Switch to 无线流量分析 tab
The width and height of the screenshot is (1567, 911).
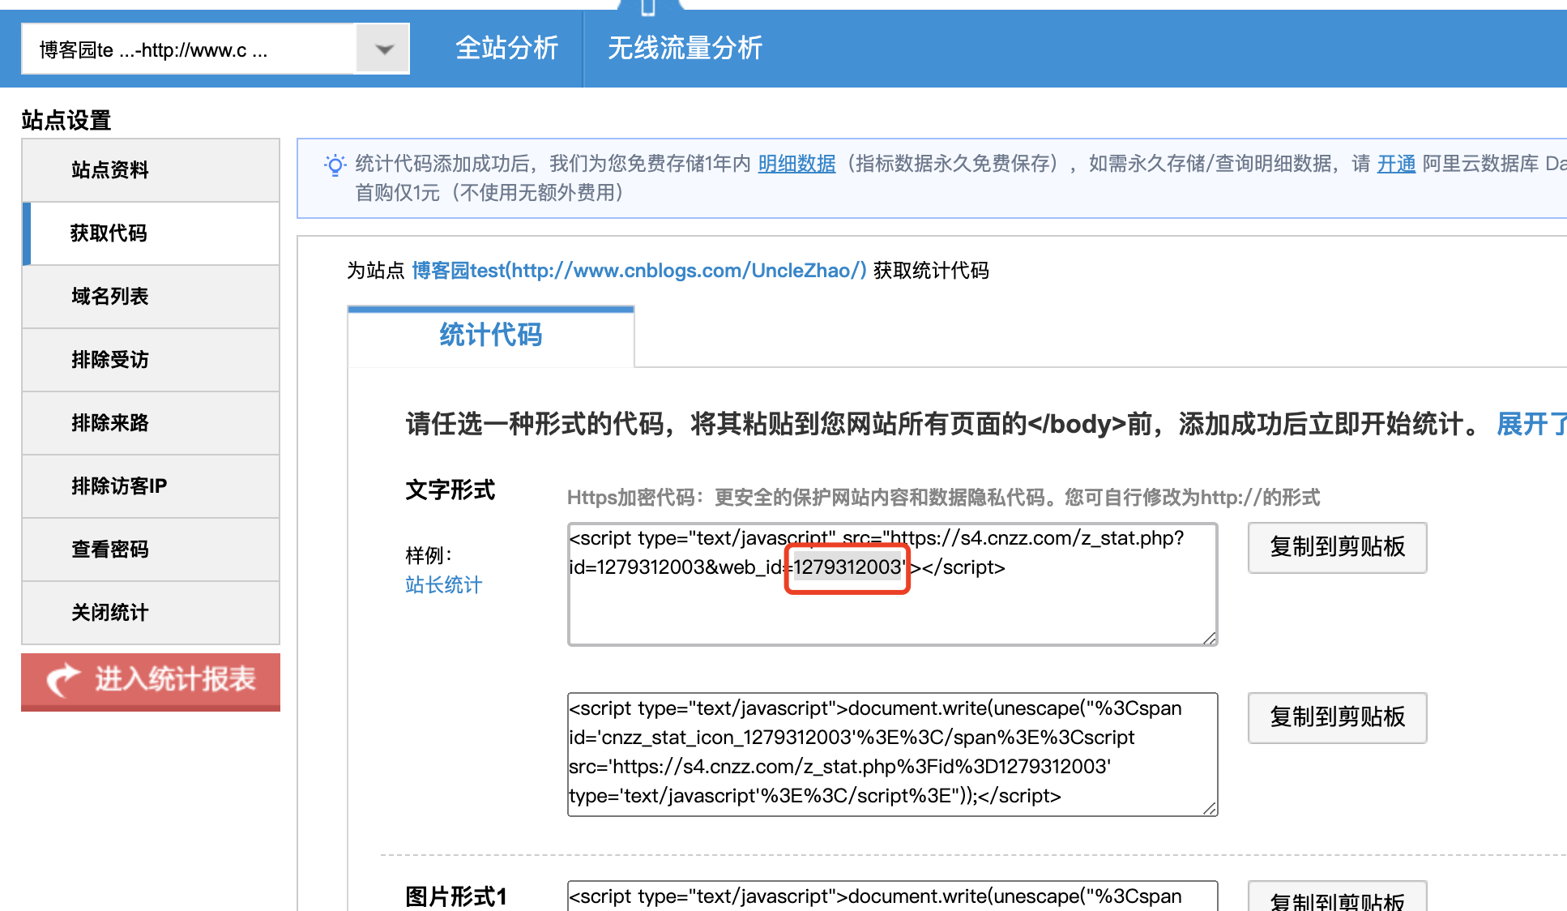coord(685,48)
